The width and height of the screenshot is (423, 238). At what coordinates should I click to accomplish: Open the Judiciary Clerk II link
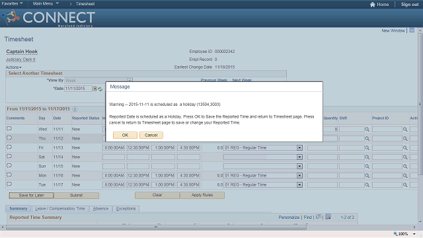pos(20,59)
